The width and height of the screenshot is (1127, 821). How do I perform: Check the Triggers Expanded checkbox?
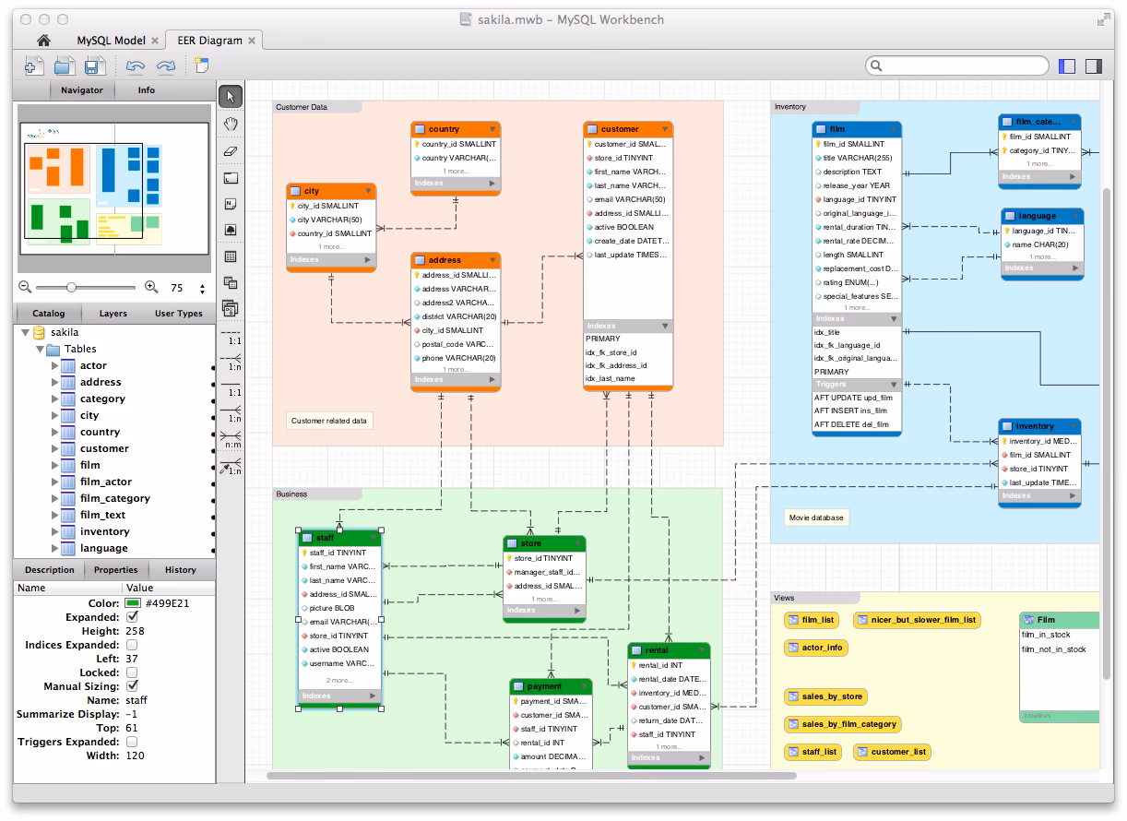[132, 742]
